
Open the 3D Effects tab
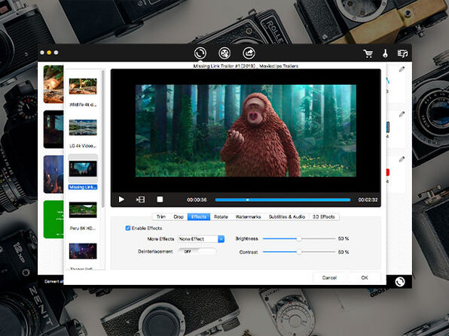(324, 216)
